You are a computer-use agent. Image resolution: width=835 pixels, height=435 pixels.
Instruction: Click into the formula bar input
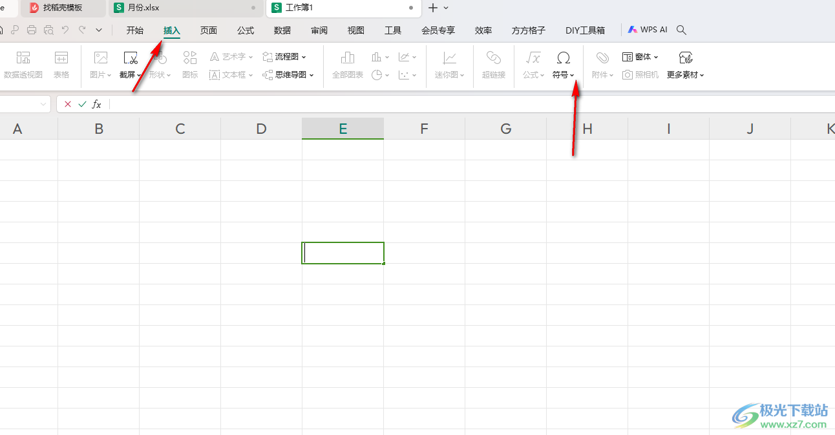click(x=472, y=104)
